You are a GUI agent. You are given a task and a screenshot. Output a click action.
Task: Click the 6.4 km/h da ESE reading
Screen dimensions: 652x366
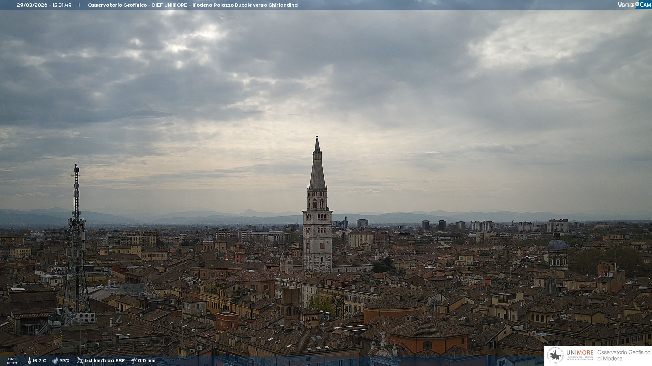click(x=105, y=361)
